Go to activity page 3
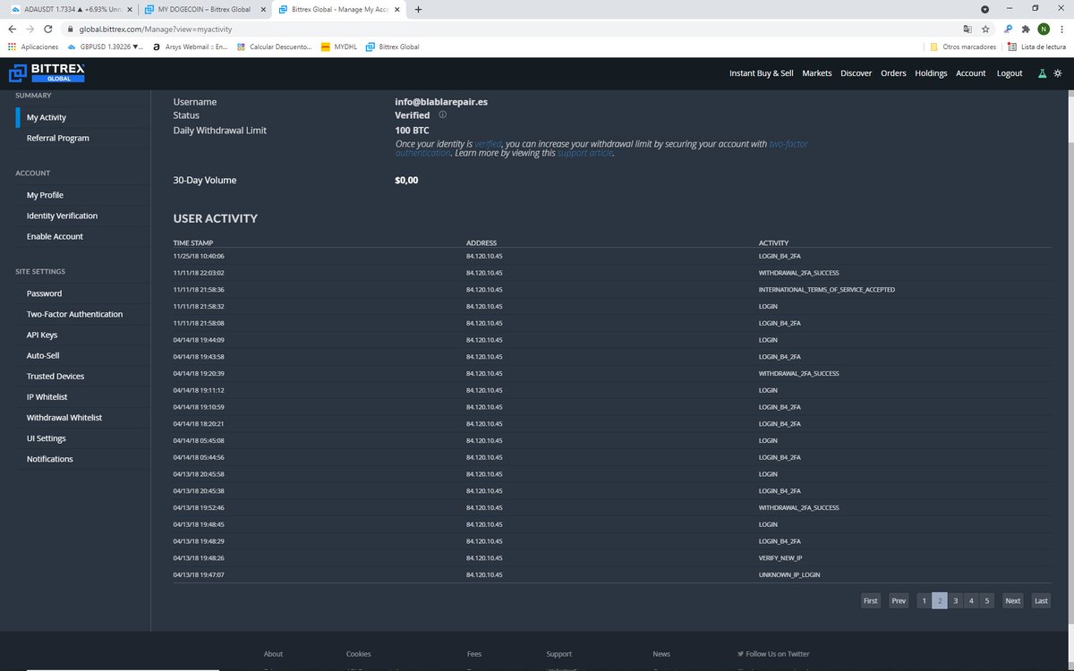This screenshot has width=1074, height=671. pyautogui.click(x=956, y=601)
